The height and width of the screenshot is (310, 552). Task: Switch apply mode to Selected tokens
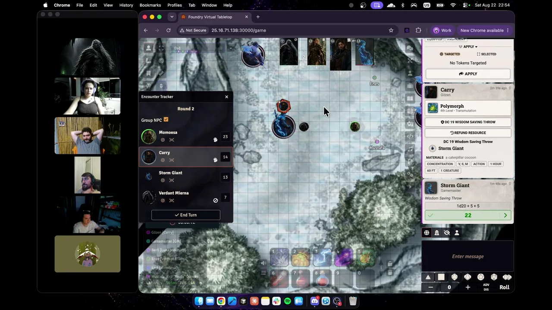tap(486, 54)
